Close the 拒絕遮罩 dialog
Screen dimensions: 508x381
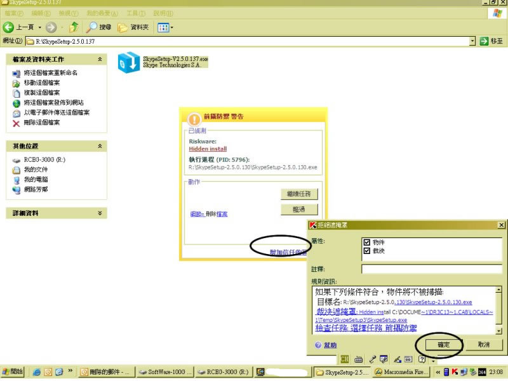pos(501,225)
